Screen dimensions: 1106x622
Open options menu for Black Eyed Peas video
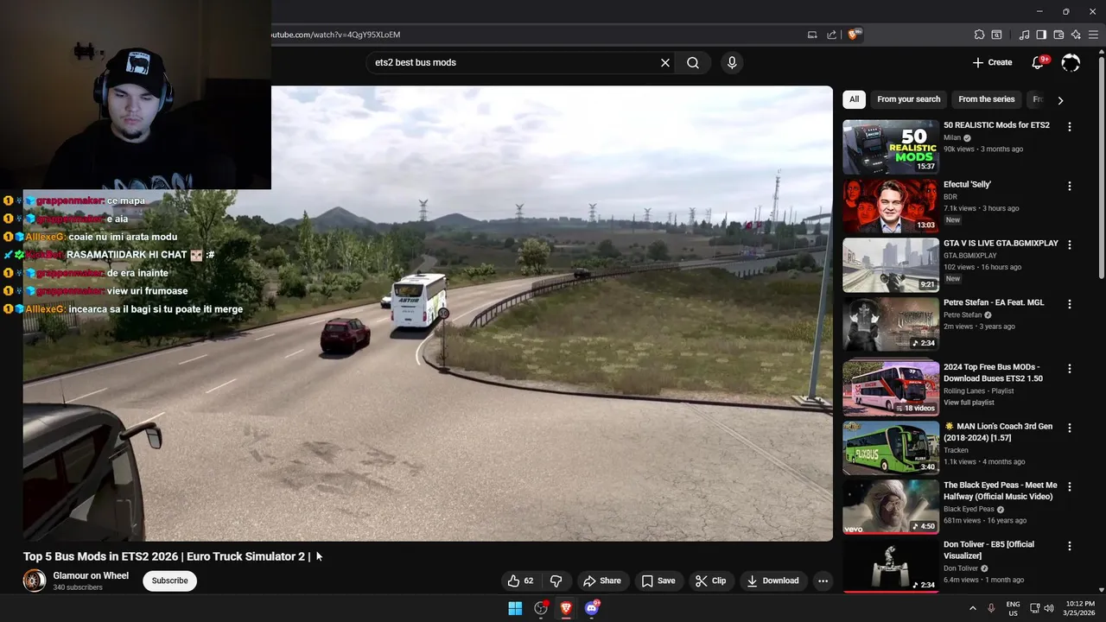point(1070,486)
